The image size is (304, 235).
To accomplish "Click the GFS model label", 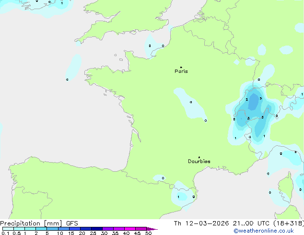I will 72,223.
